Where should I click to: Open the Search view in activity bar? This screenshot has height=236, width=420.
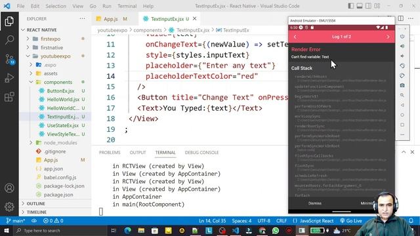coord(9,40)
